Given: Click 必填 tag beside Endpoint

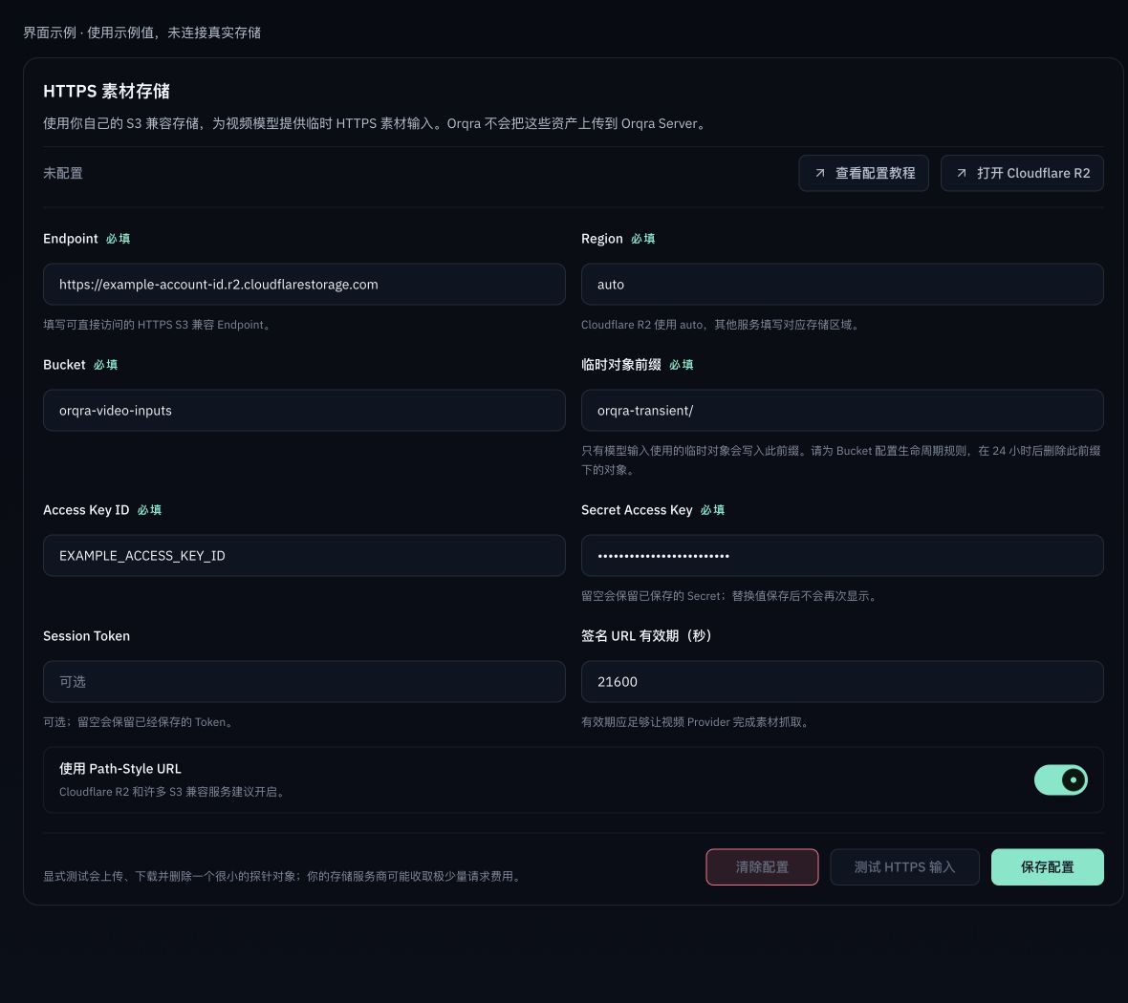Looking at the screenshot, I should click(118, 239).
